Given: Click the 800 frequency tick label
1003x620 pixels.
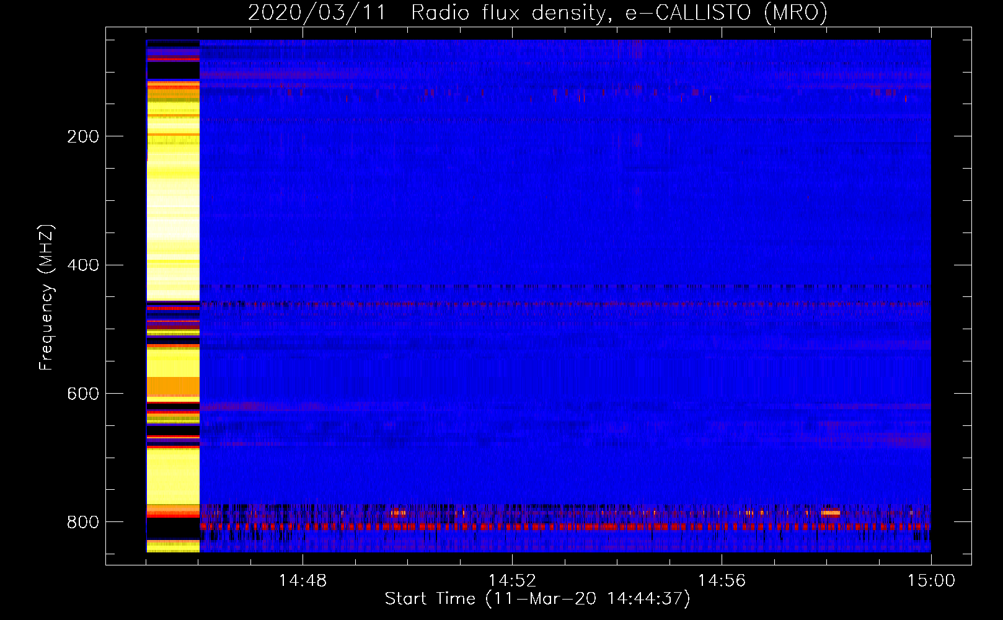Looking at the screenshot, I should click(x=82, y=522).
